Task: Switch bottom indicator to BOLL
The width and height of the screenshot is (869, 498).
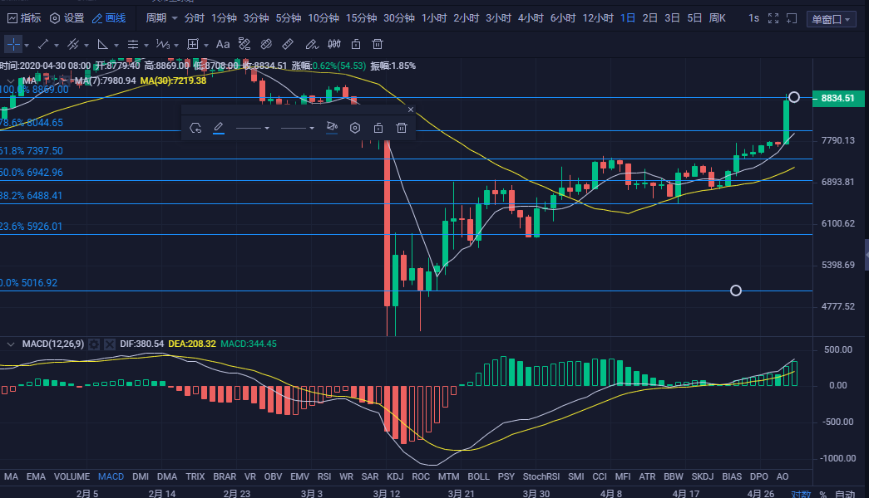Action: pyautogui.click(x=478, y=476)
